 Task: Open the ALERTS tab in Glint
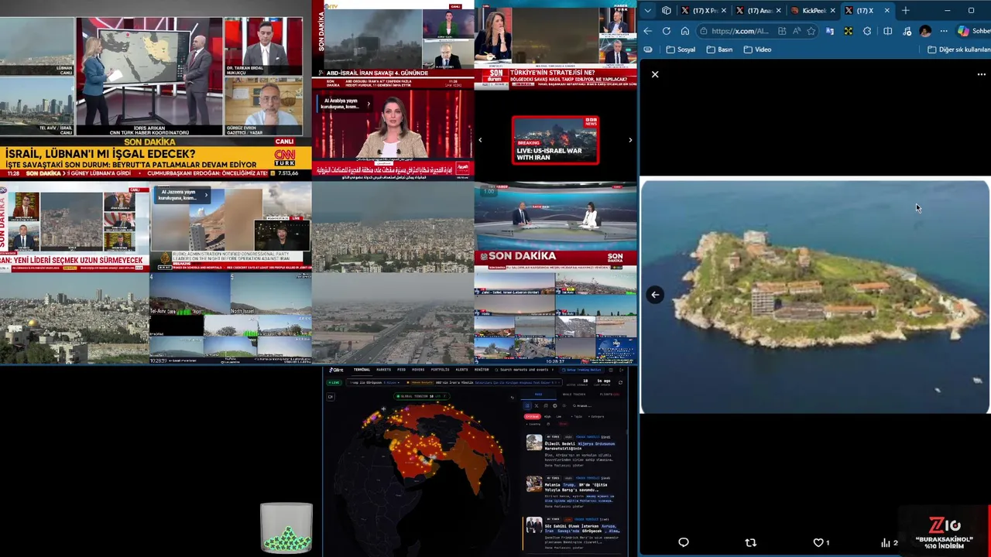point(462,370)
